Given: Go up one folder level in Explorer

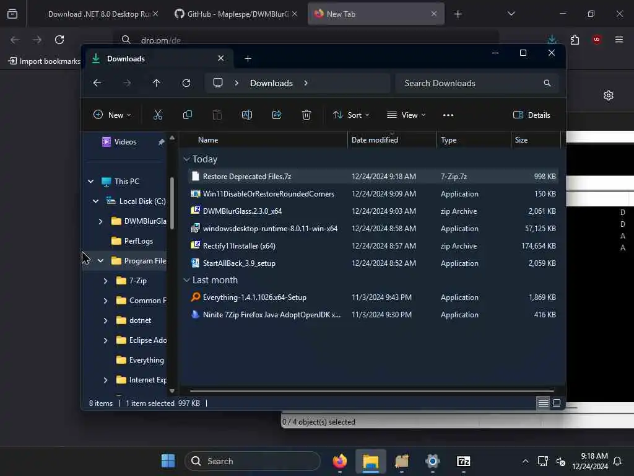Looking at the screenshot, I should click(157, 83).
